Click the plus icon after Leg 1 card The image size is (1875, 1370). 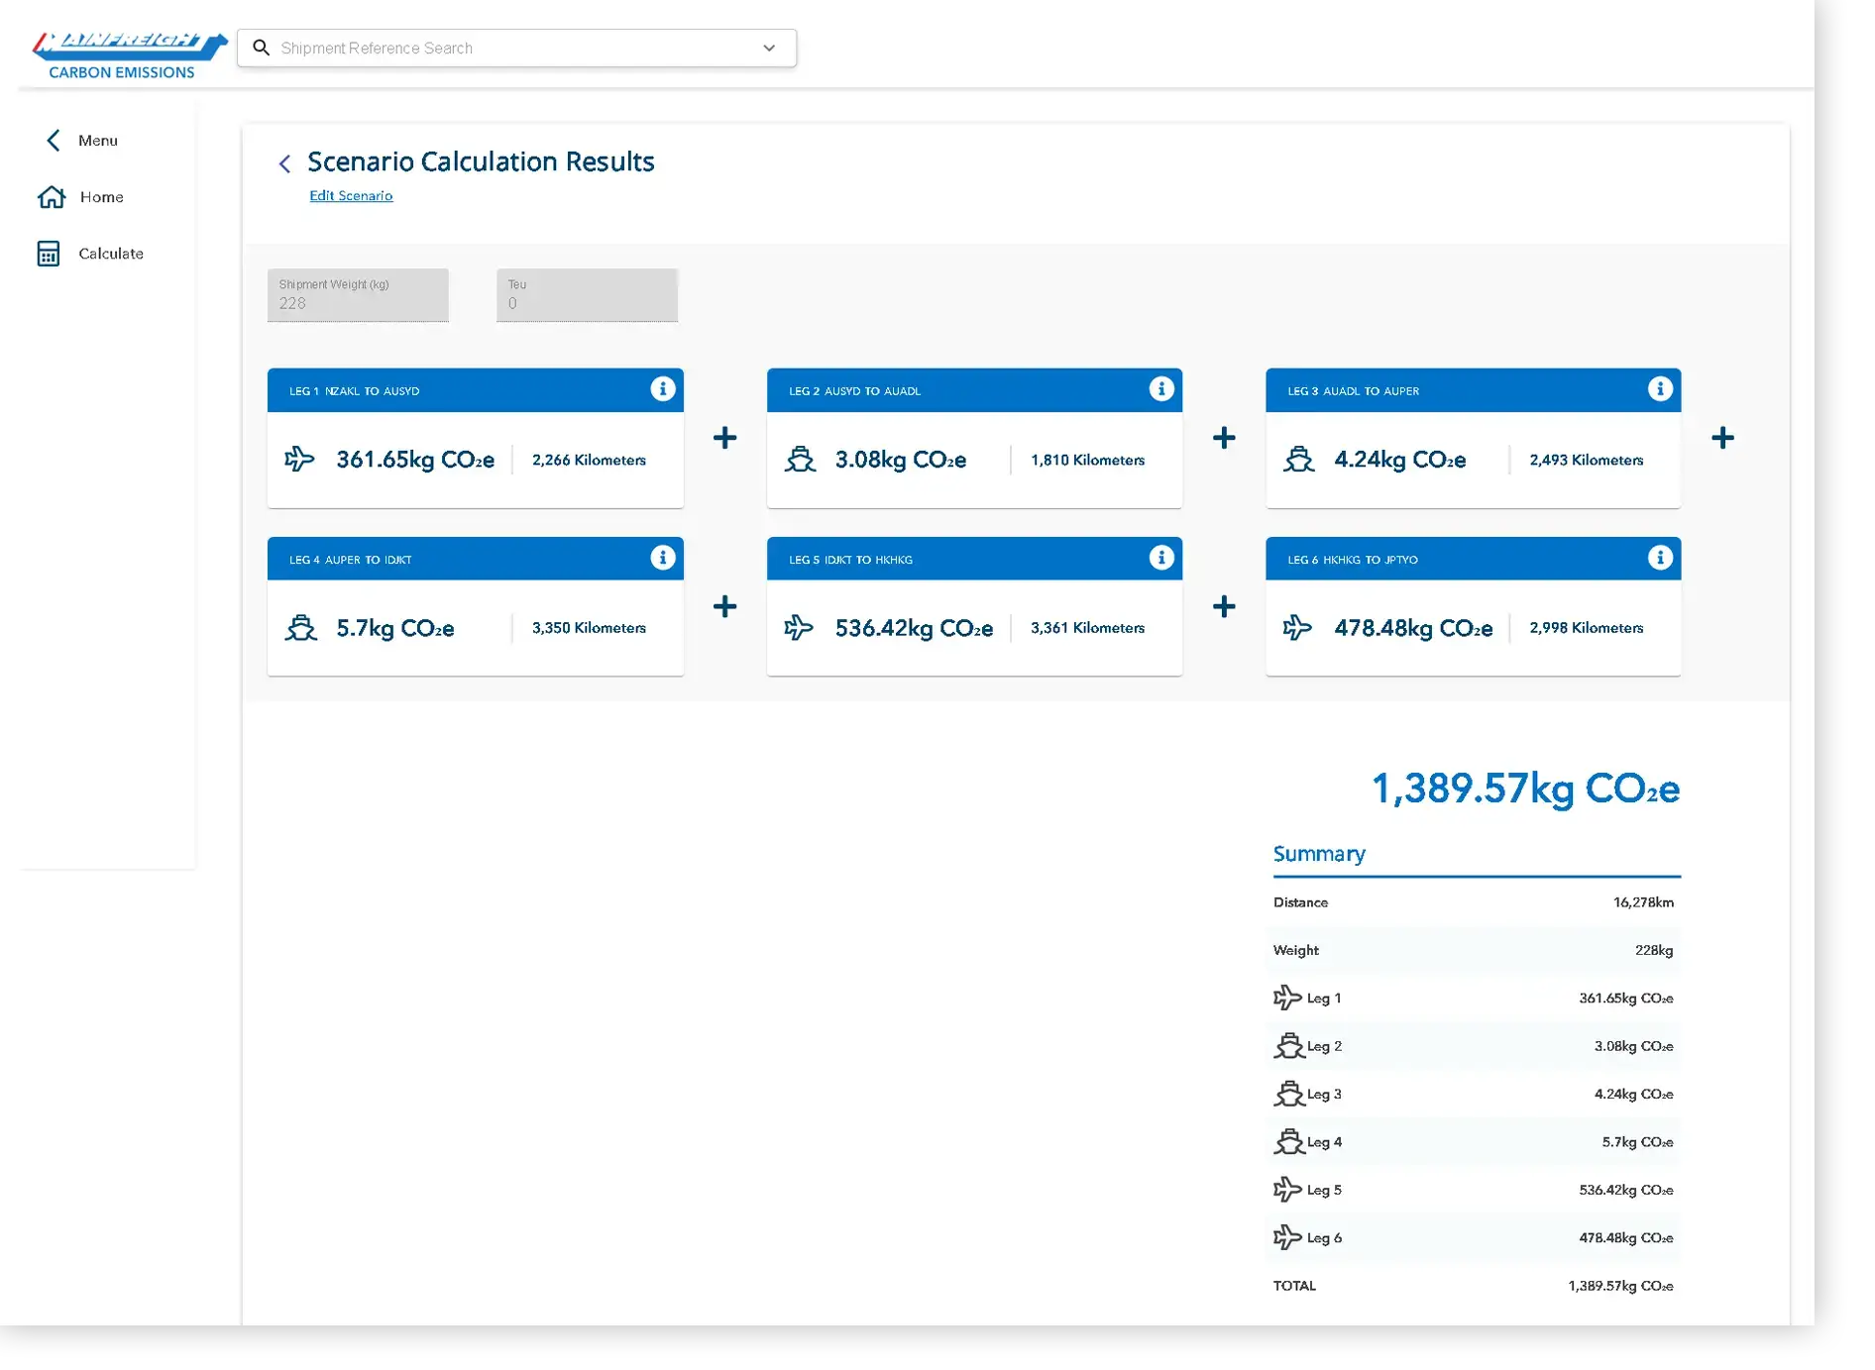coord(724,438)
